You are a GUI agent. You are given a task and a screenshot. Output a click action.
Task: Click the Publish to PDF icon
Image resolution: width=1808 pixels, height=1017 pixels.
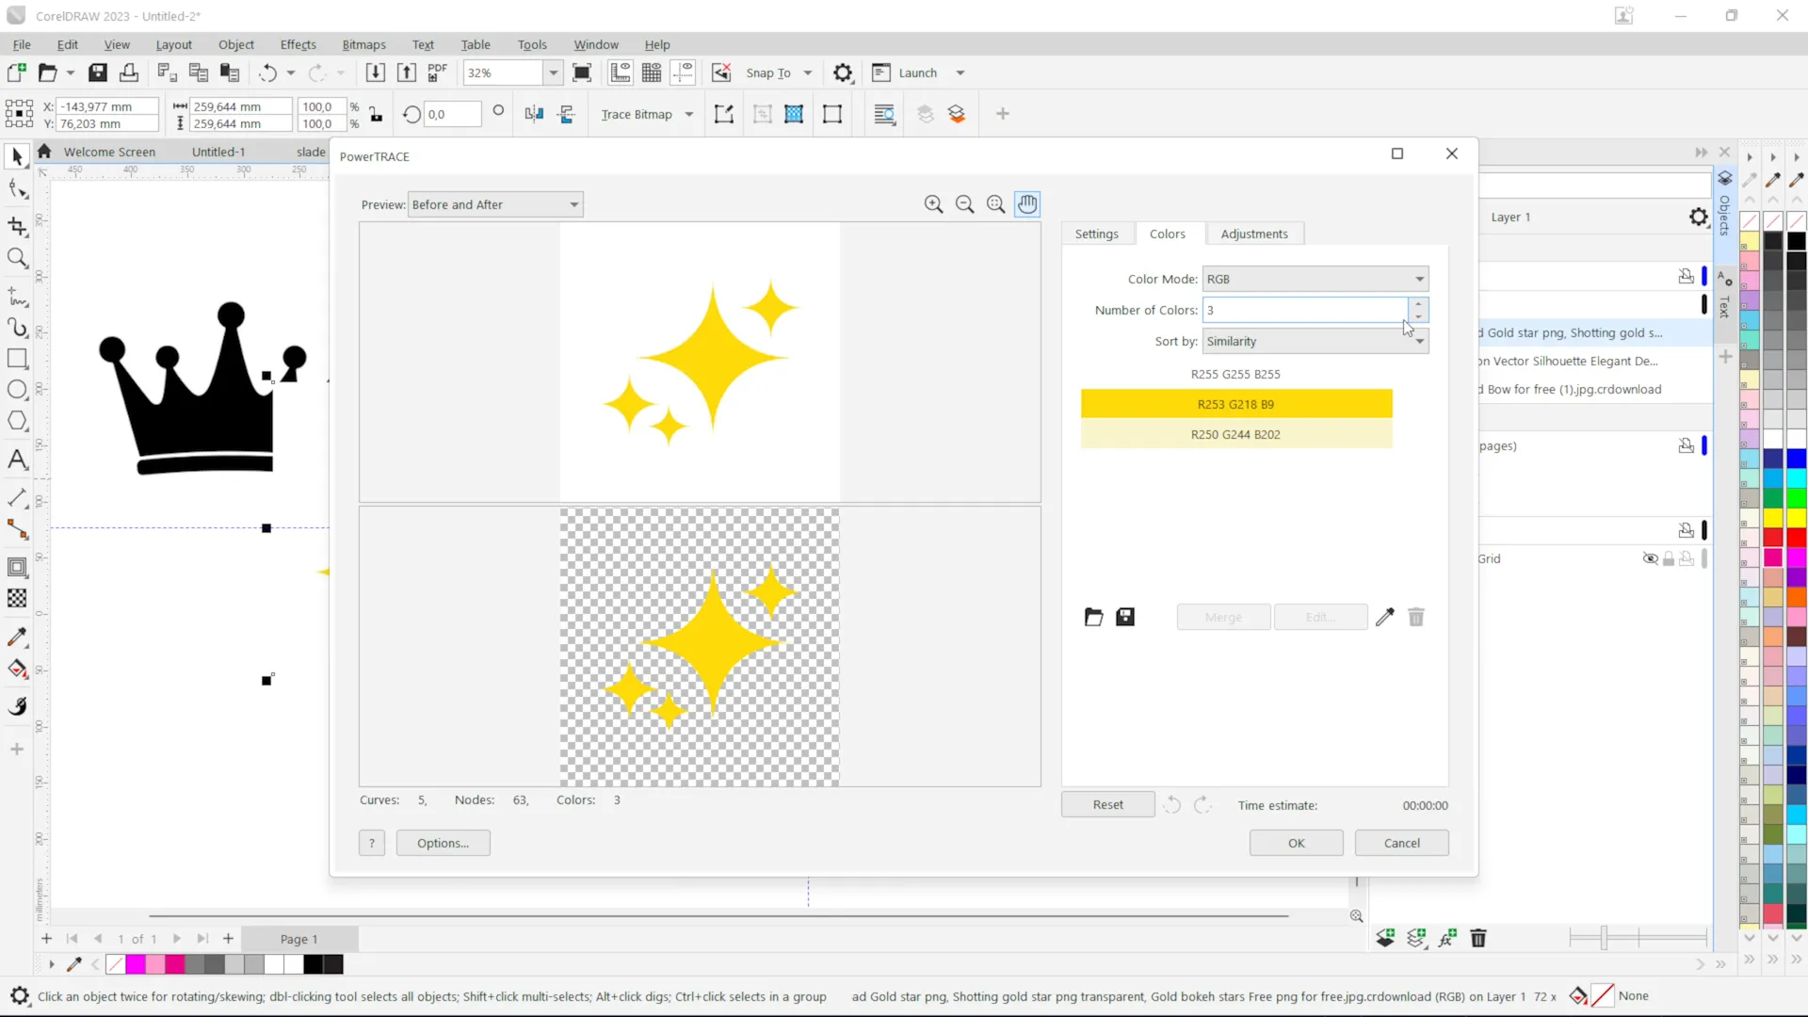tap(438, 73)
